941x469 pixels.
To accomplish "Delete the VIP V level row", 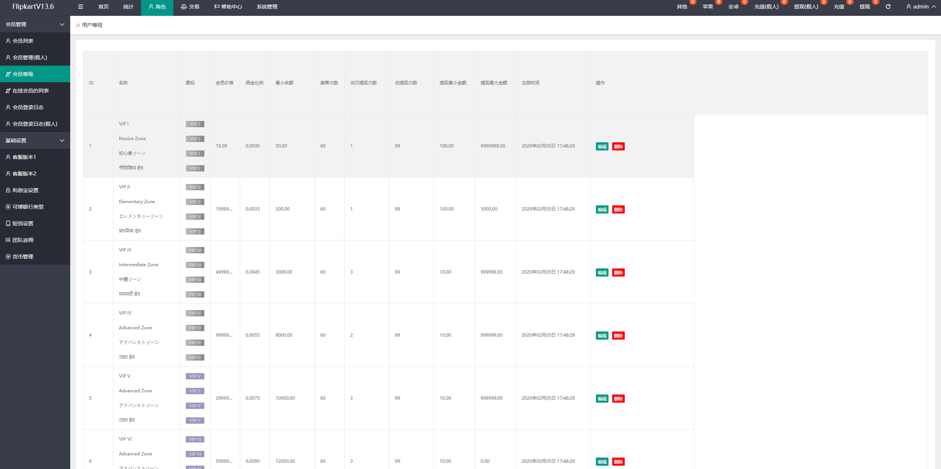I will click(618, 399).
